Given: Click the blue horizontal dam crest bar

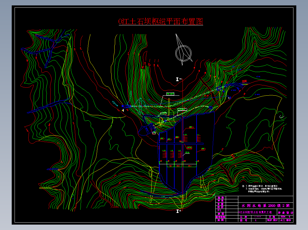Looking at the screenshot, I should pyautogui.click(x=180, y=144).
